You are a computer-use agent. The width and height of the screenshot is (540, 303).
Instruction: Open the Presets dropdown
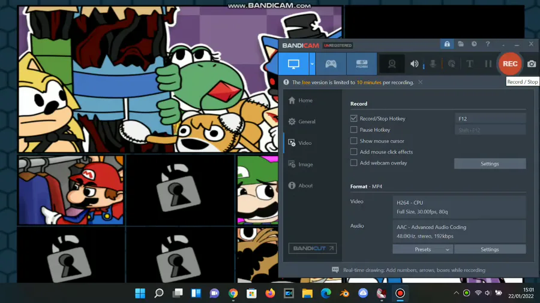click(x=423, y=250)
